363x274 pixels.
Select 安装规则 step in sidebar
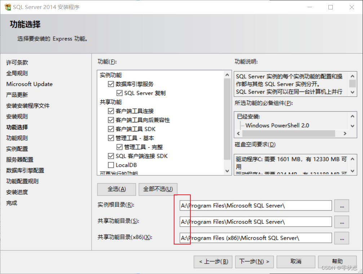17,117
